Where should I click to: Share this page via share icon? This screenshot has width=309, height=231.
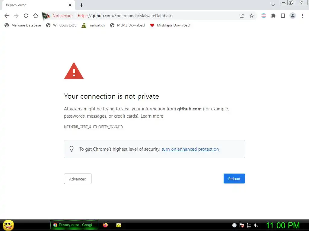242,16
